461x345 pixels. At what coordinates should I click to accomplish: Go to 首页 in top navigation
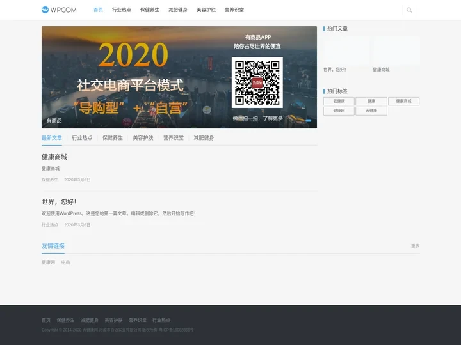tap(98, 10)
